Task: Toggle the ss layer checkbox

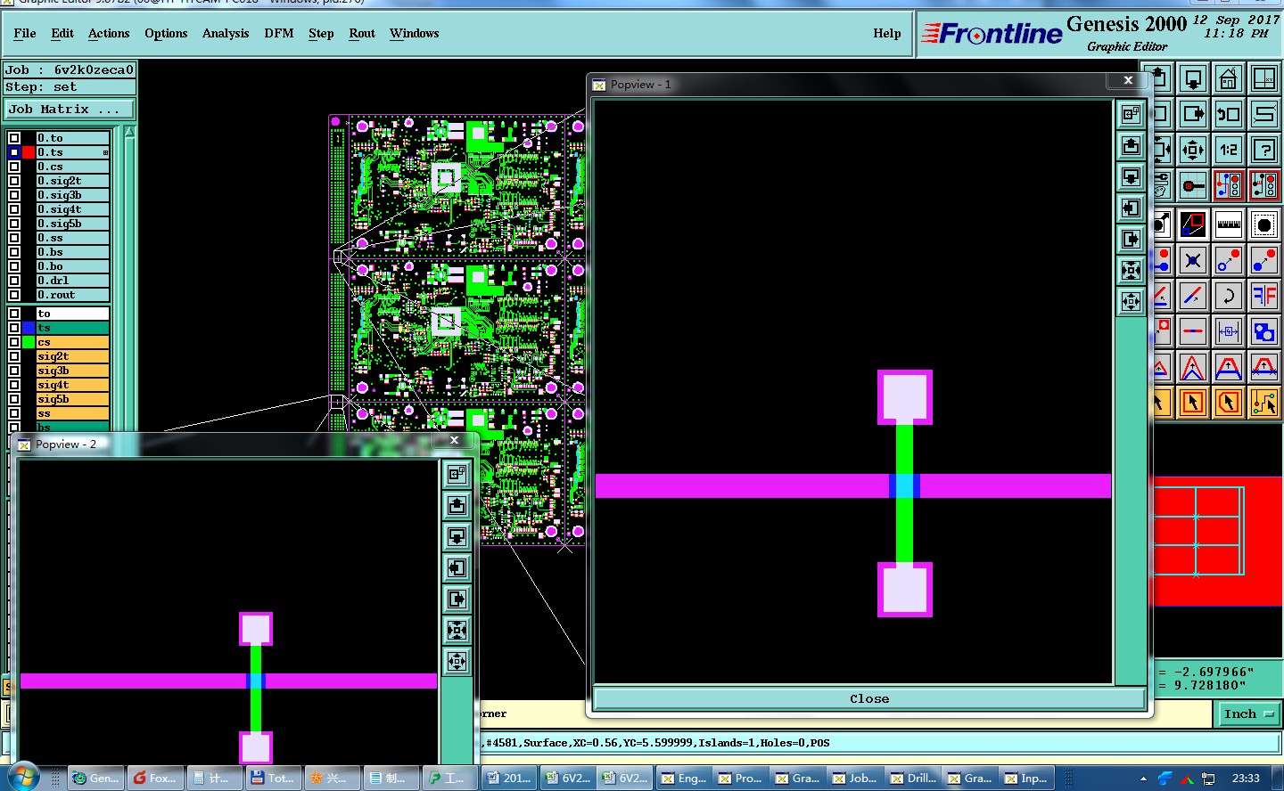Action: [14, 413]
